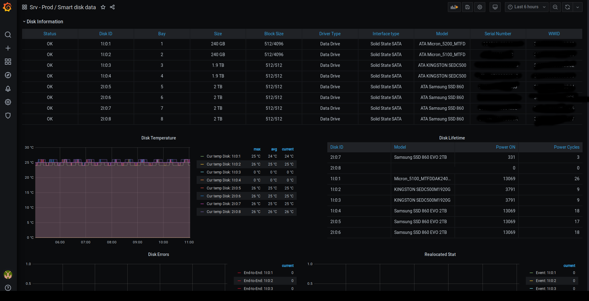The height and width of the screenshot is (301, 589).
Task: Click the Srv - Prod folder breadcrumb
Action: pyautogui.click(x=41, y=7)
